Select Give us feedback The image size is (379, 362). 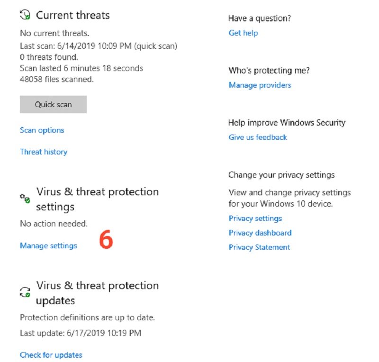(257, 137)
